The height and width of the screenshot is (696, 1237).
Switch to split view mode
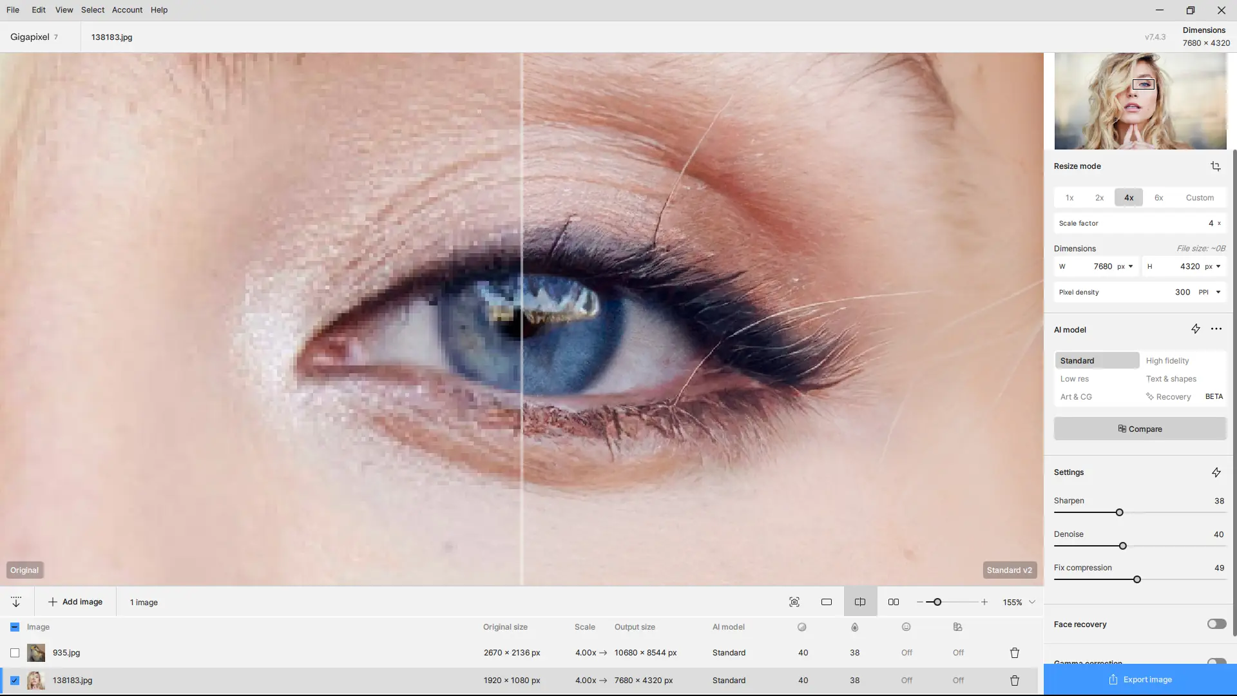click(859, 602)
